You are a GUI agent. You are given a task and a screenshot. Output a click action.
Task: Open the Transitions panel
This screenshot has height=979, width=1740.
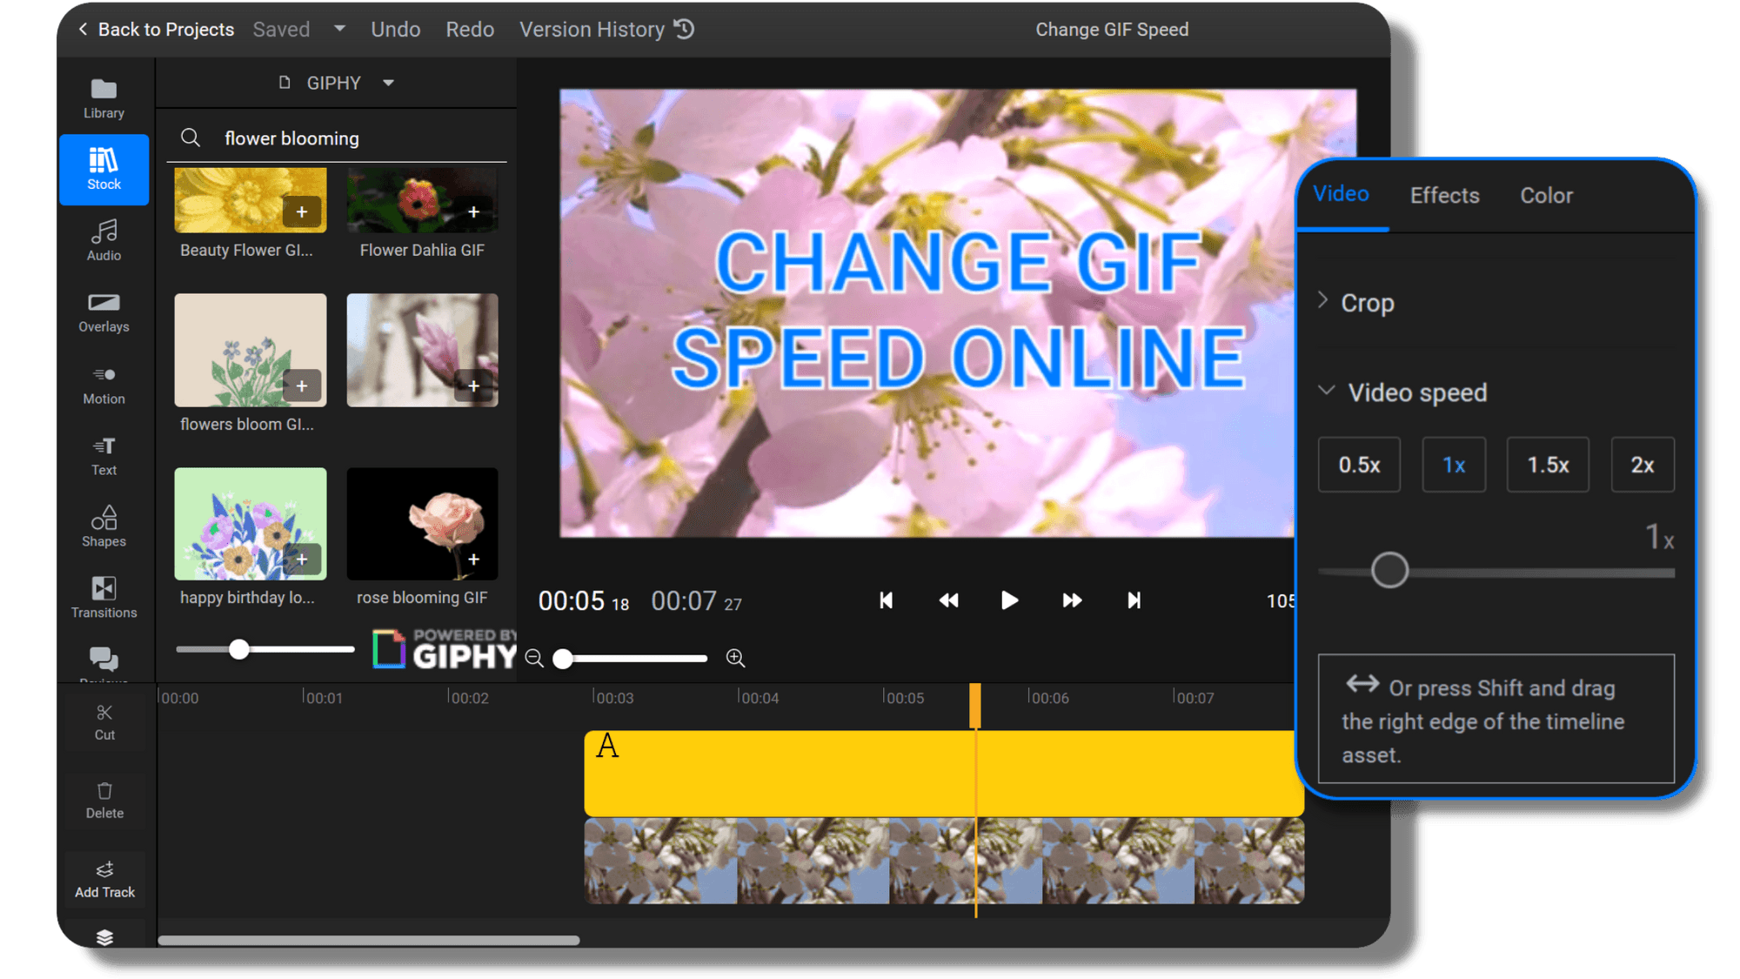pos(104,597)
